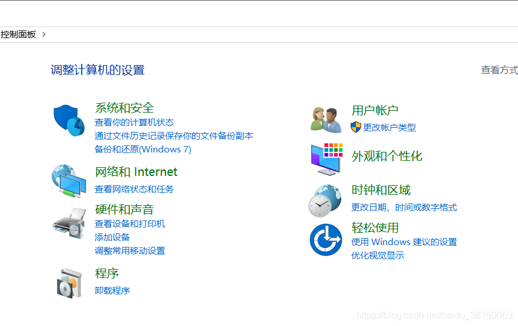Open the 程序 category heading

click(x=107, y=273)
